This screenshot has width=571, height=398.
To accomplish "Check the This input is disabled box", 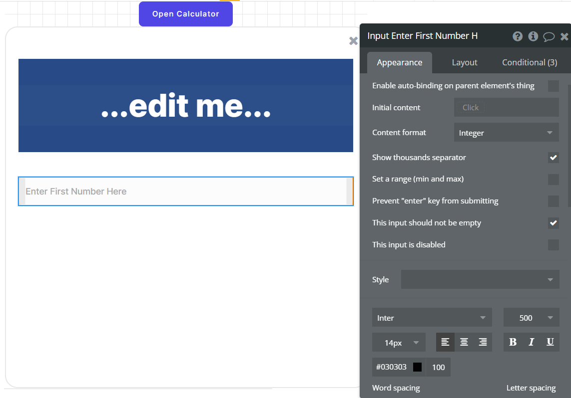I will pos(553,245).
